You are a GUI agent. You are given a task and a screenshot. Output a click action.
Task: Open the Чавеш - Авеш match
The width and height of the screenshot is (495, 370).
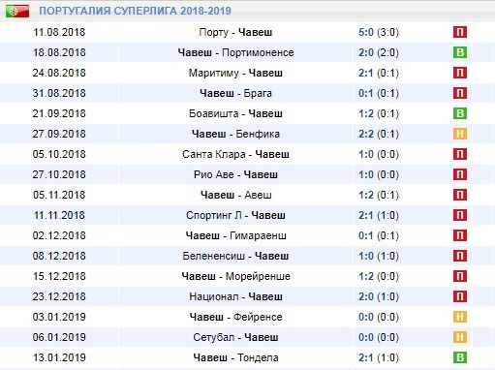pyautogui.click(x=235, y=195)
